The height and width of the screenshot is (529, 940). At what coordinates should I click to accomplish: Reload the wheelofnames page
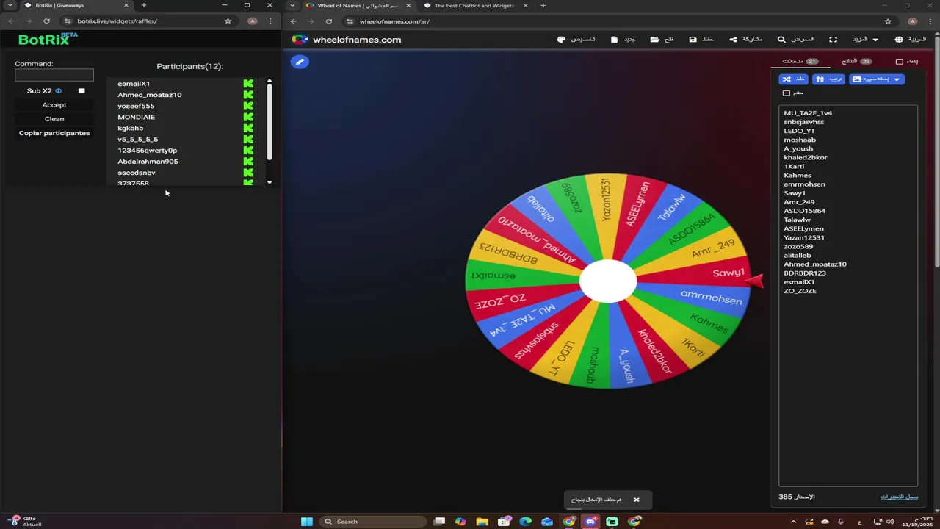pyautogui.click(x=328, y=21)
